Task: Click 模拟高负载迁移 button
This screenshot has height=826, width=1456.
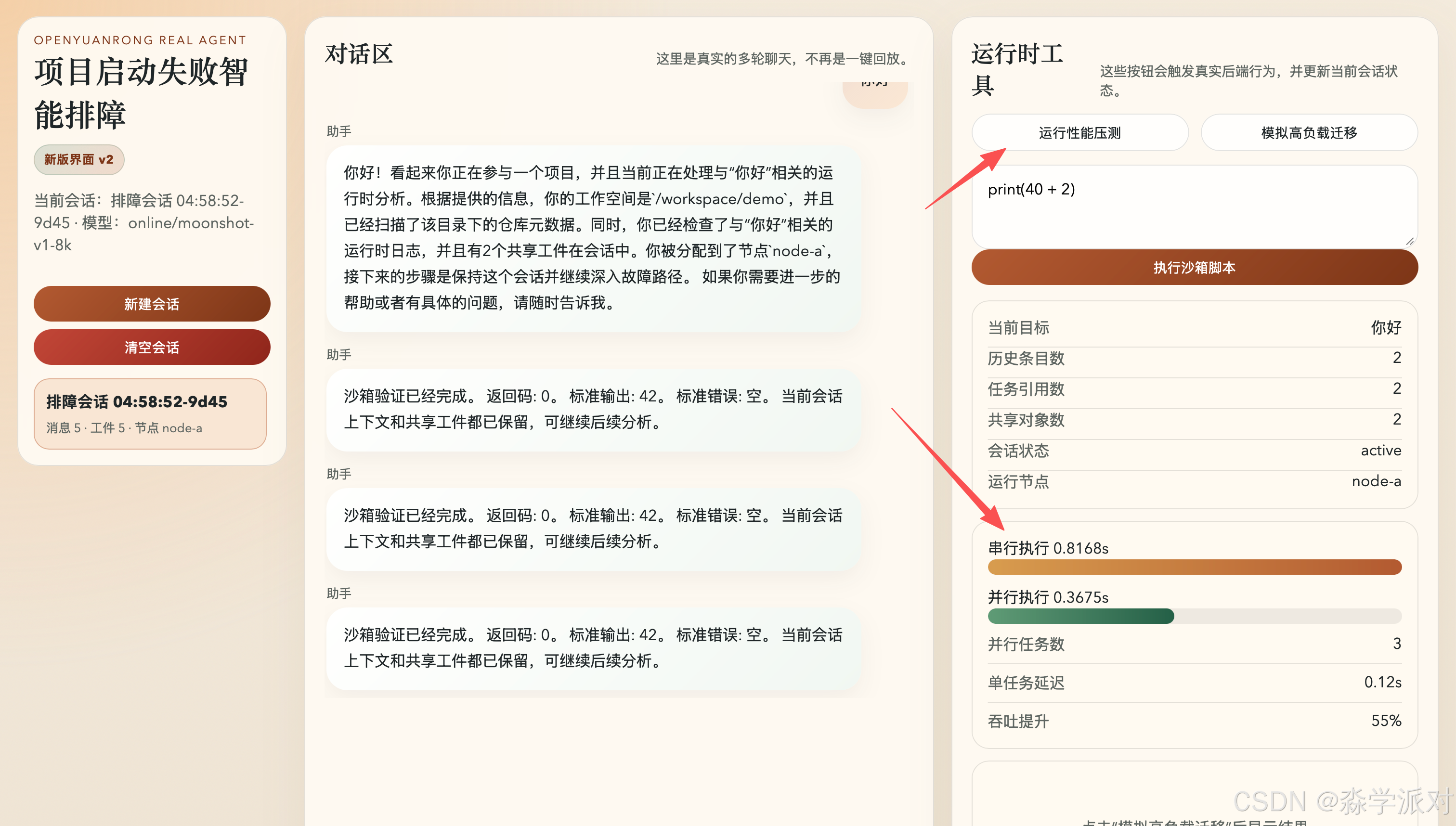Action: click(1309, 133)
